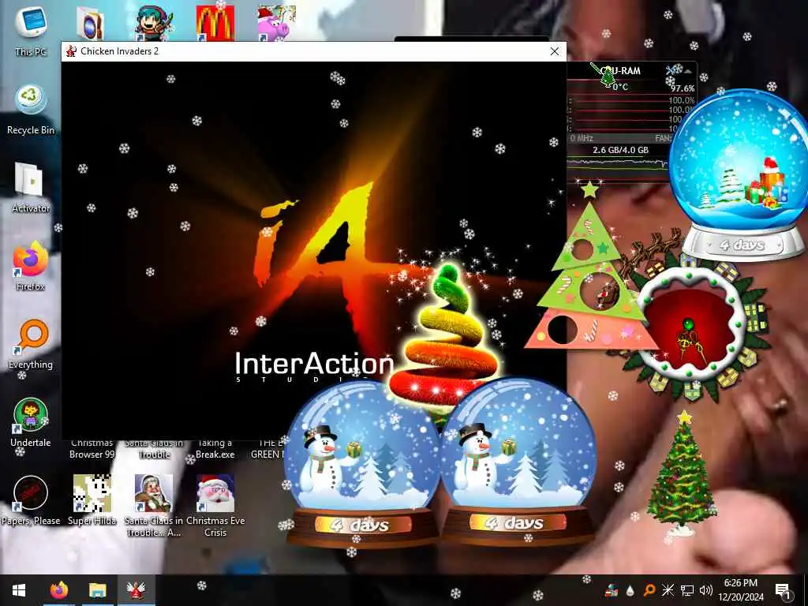Click the Taking a Break.exe label
This screenshot has width=808, height=606.
tap(215, 448)
